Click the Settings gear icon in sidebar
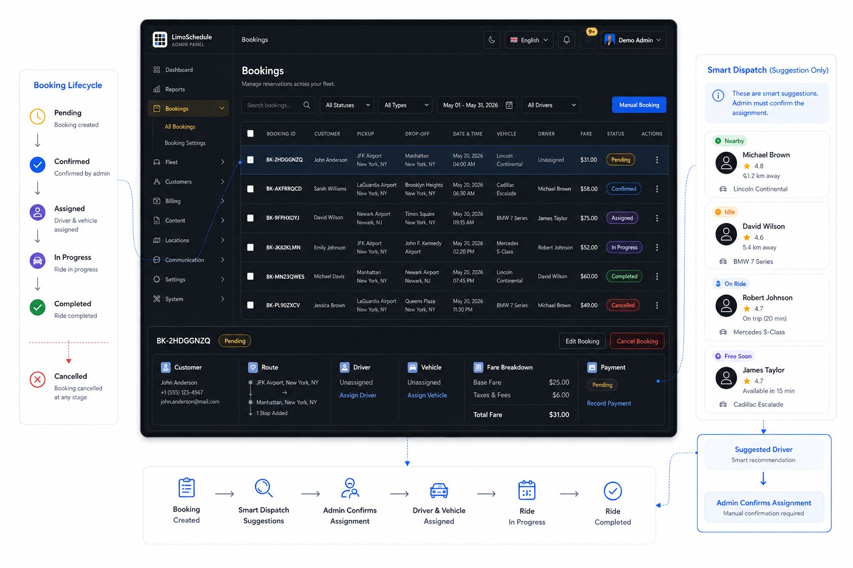Image resolution: width=853 pixels, height=568 pixels. (x=157, y=280)
